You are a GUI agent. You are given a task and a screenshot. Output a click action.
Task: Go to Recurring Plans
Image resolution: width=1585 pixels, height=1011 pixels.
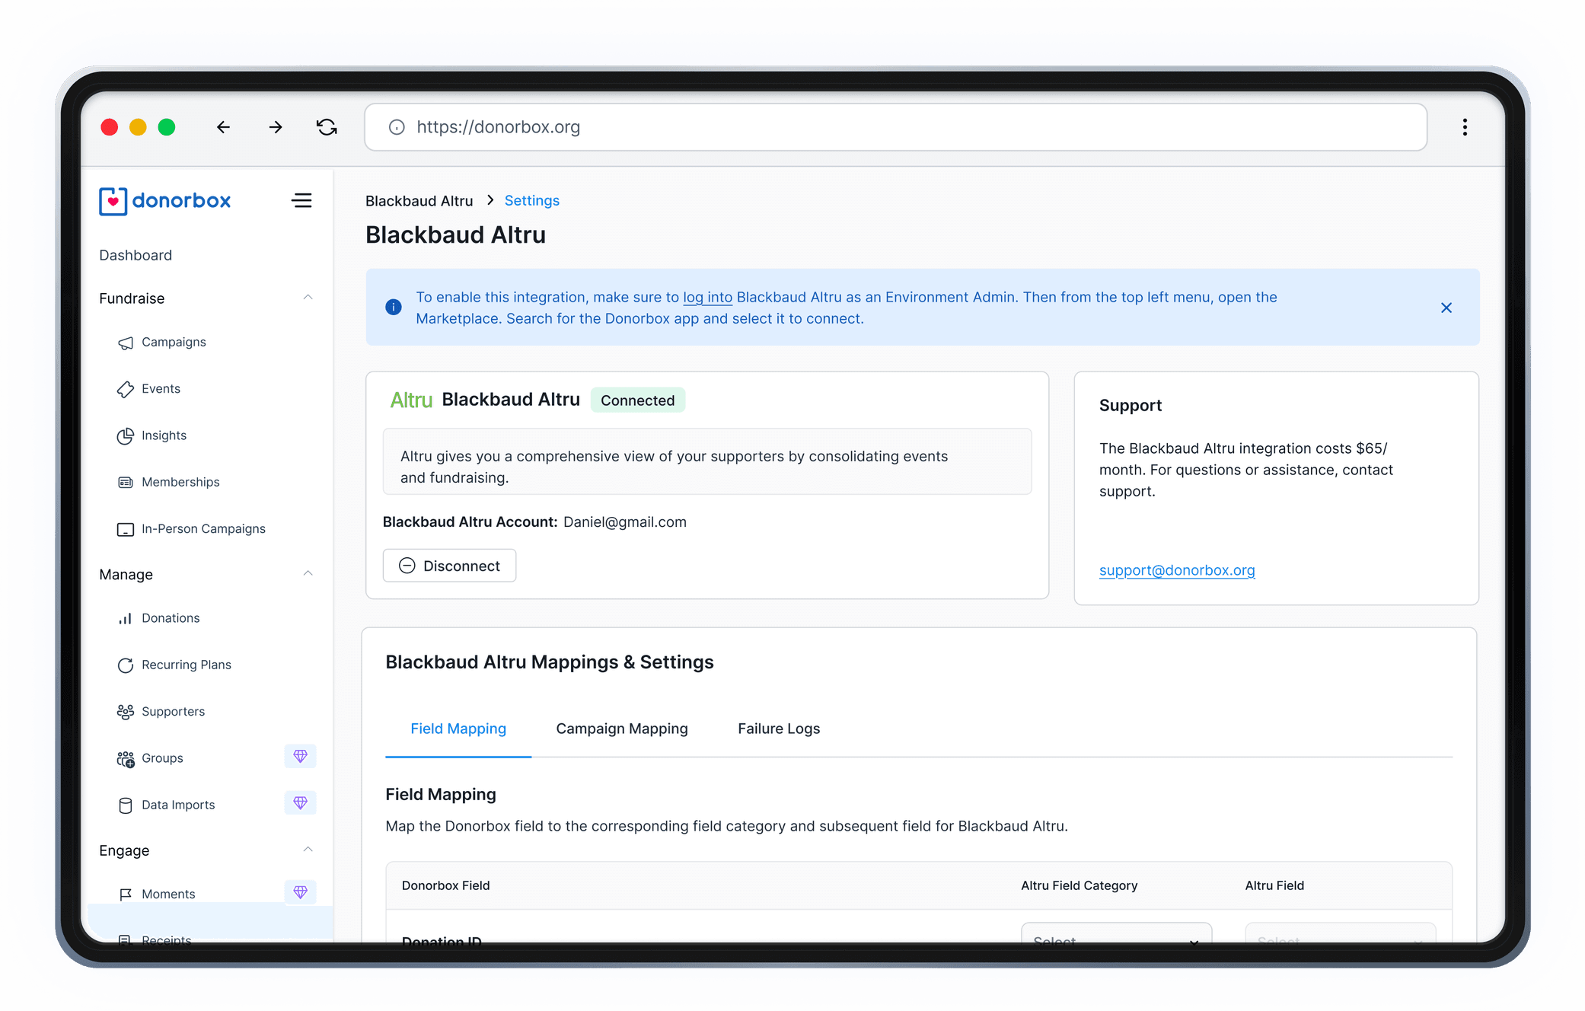(x=187, y=665)
